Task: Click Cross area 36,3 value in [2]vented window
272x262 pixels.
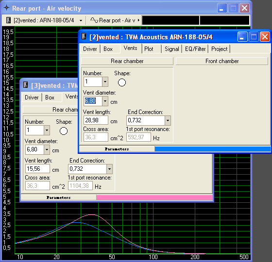Action: 96,137
